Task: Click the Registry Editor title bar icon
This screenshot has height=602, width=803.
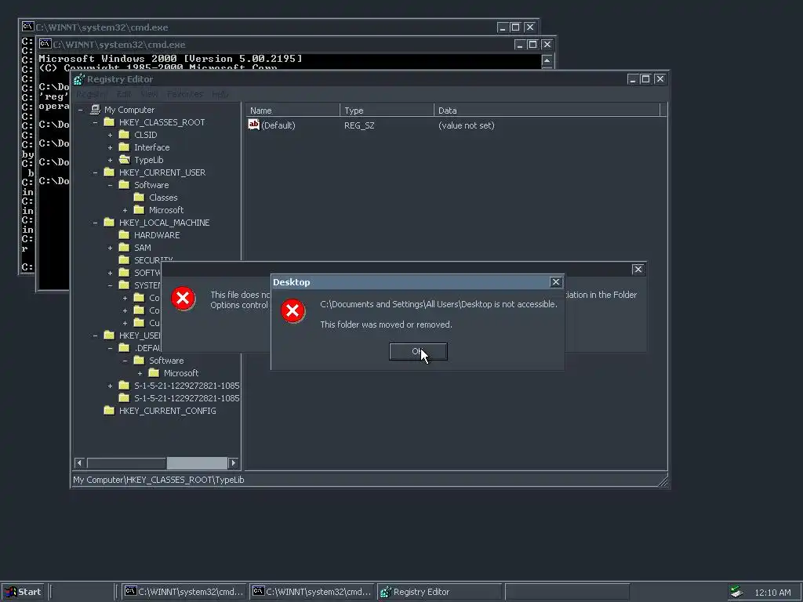Action: point(79,79)
